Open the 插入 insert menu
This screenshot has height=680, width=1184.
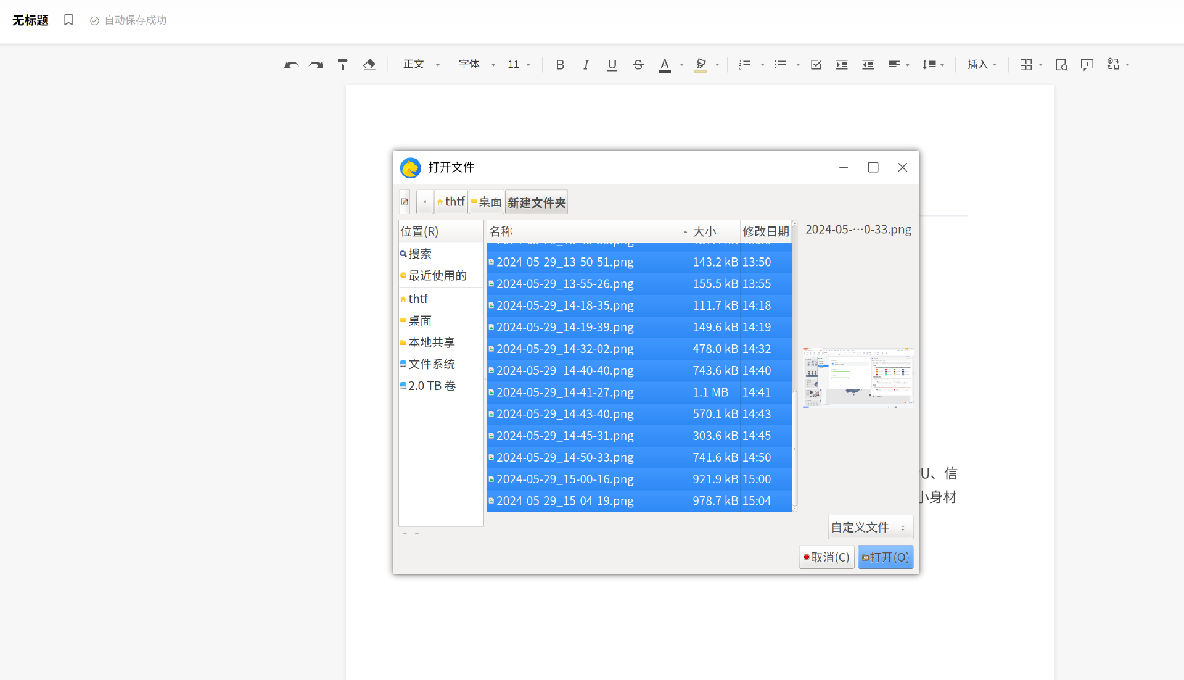(982, 65)
